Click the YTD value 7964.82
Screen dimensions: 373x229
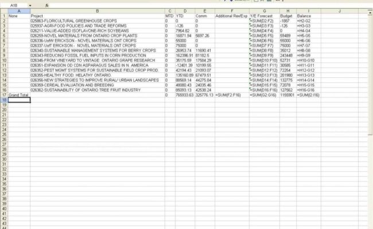185,30
